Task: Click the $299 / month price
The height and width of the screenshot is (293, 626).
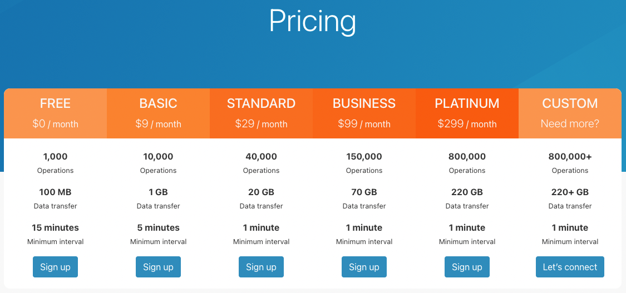Action: [467, 123]
